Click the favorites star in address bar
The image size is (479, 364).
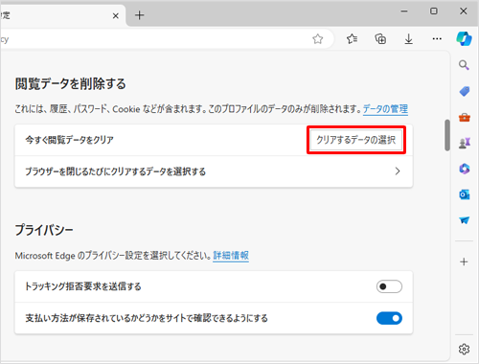(x=317, y=39)
